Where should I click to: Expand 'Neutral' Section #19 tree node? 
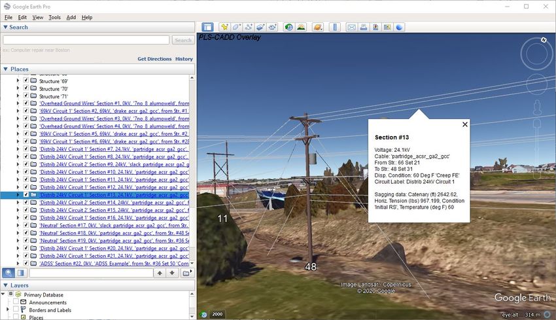(x=18, y=240)
